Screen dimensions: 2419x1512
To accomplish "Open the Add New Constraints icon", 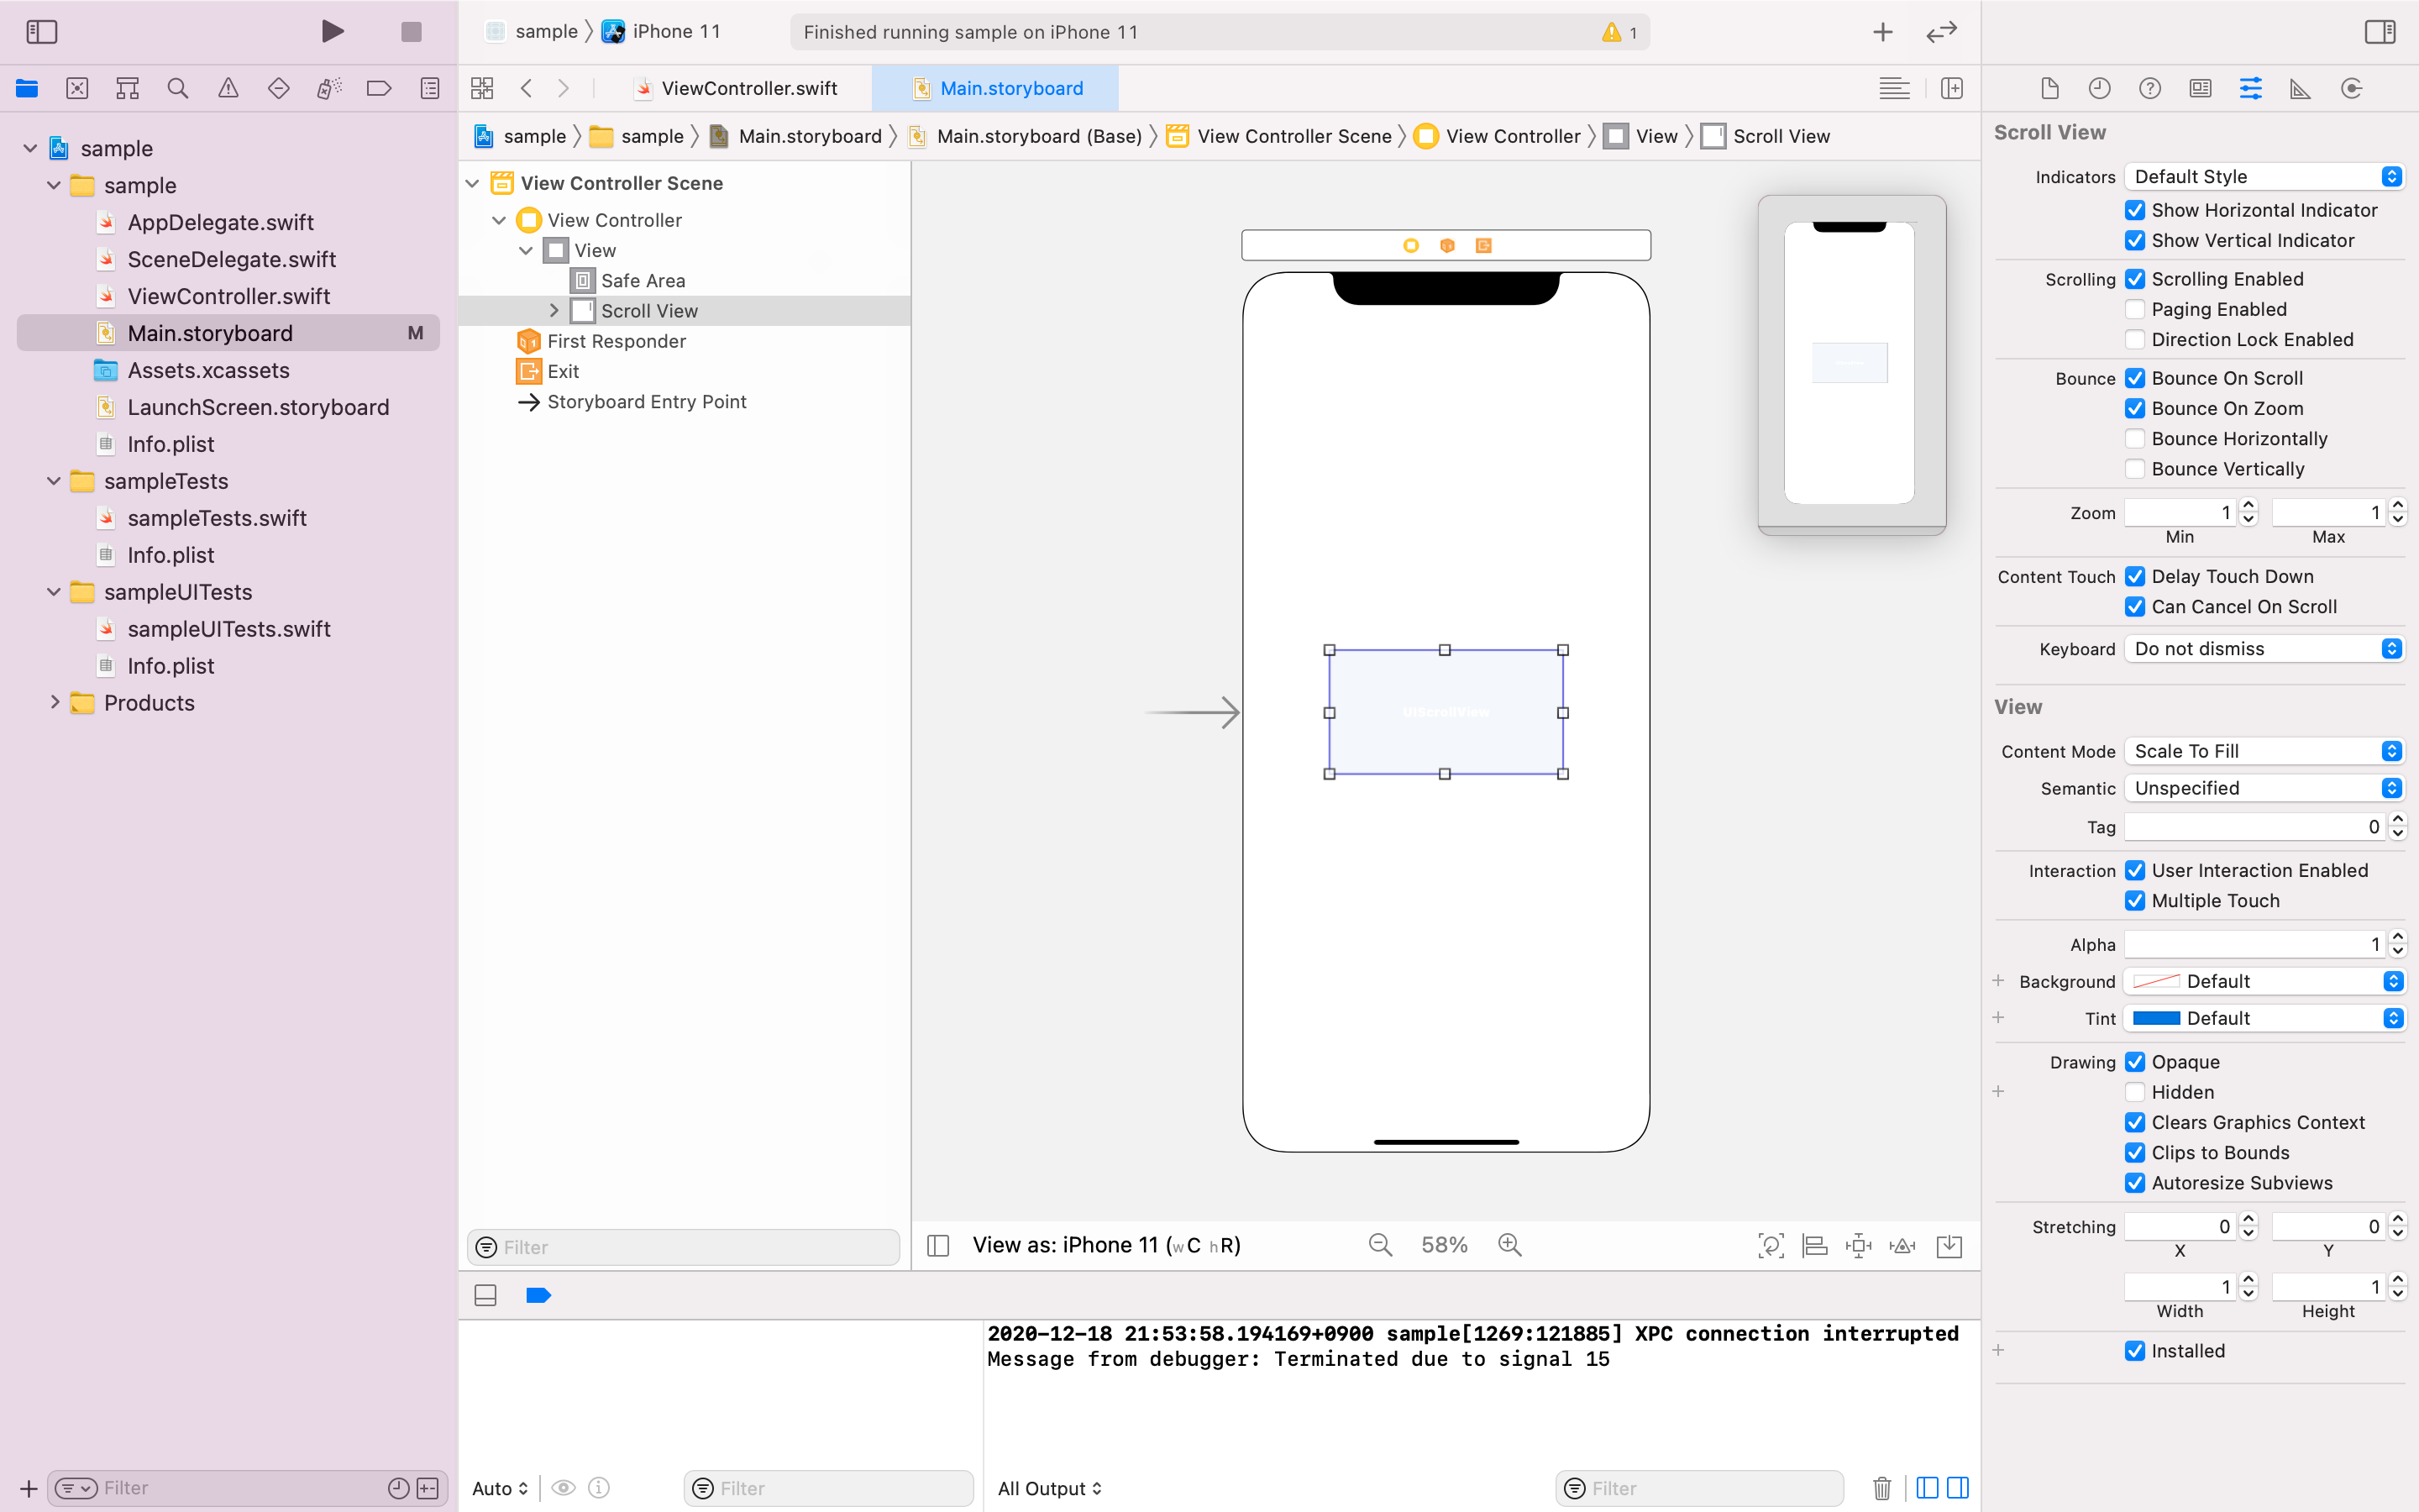I will [x=1858, y=1245].
